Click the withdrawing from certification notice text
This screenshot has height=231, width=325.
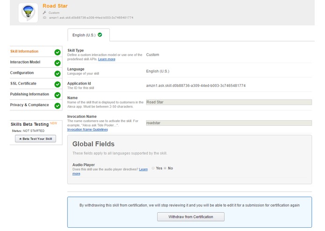pyautogui.click(x=189, y=205)
